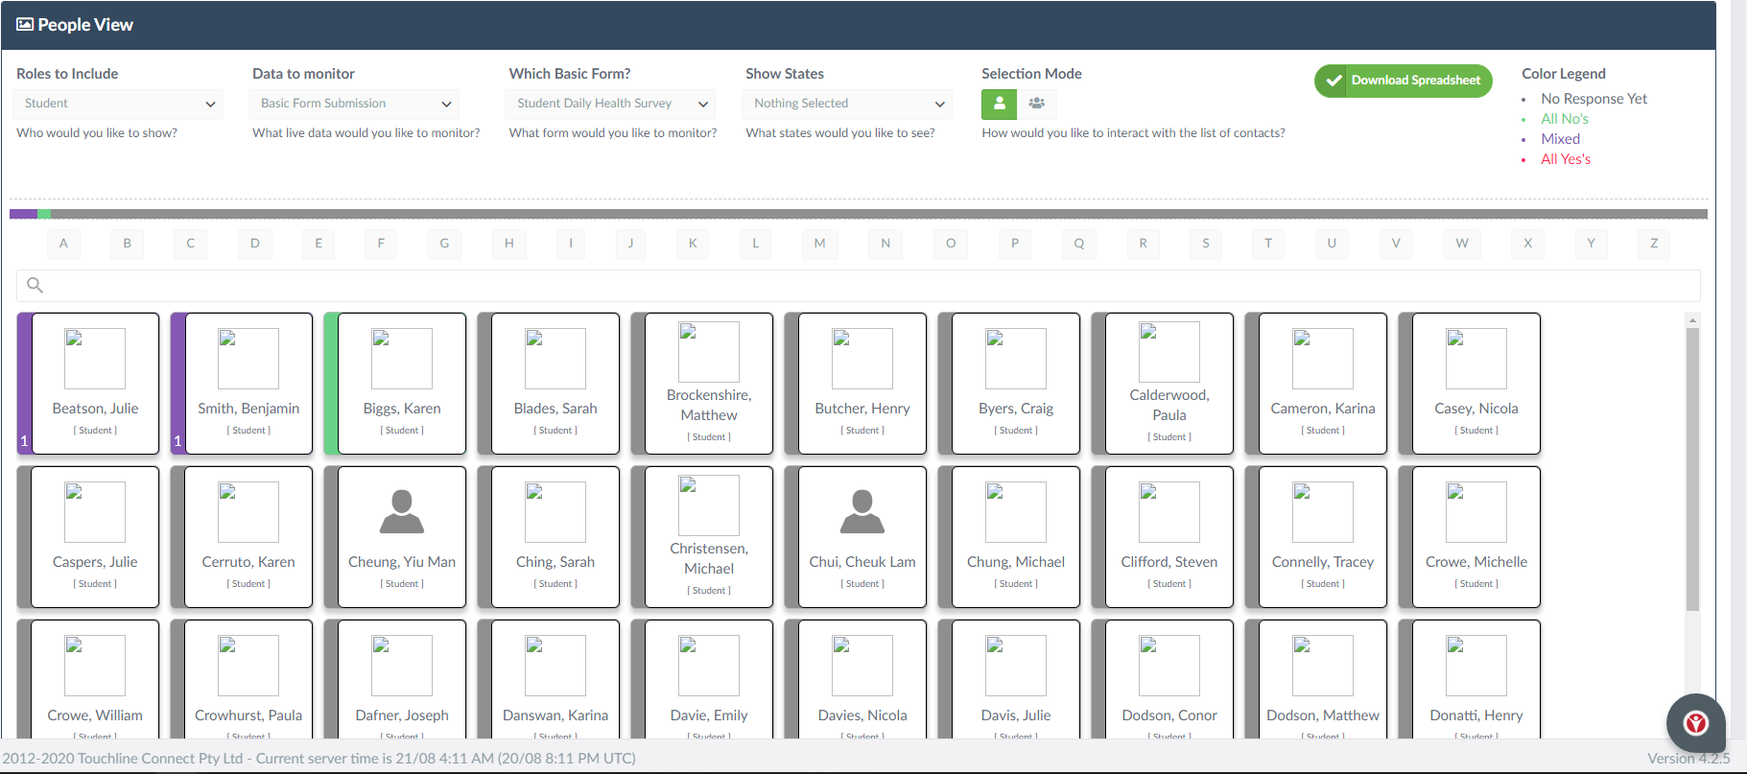This screenshot has height=774, width=1747.
Task: Click the People View header icon
Action: tap(25, 24)
